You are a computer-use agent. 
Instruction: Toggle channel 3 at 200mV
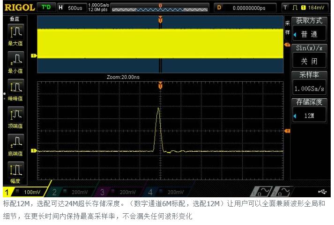tap(119, 192)
